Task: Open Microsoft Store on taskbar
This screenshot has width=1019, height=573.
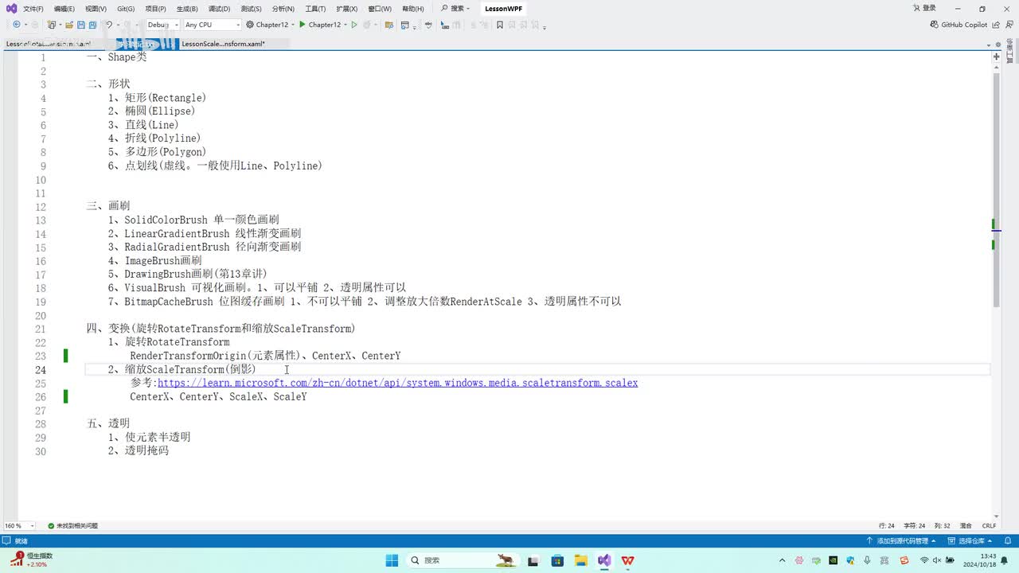Action: coord(557,560)
